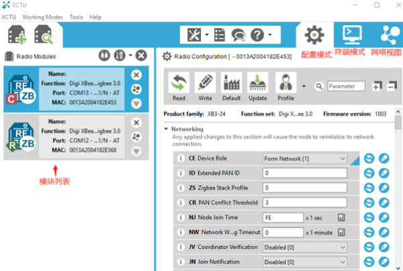This screenshot has width=403, height=271.
Task: Open the dropdown arrow next to the wrench tools icon
Action: click(x=207, y=35)
